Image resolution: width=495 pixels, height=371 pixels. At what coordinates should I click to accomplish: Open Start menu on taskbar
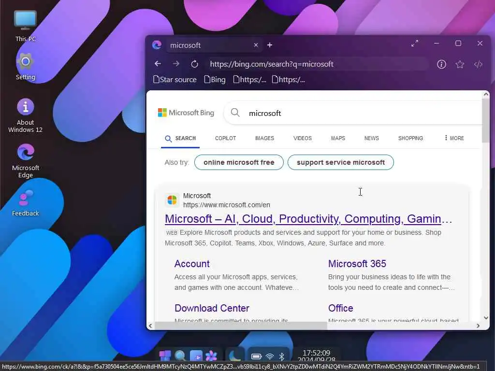[165, 356]
